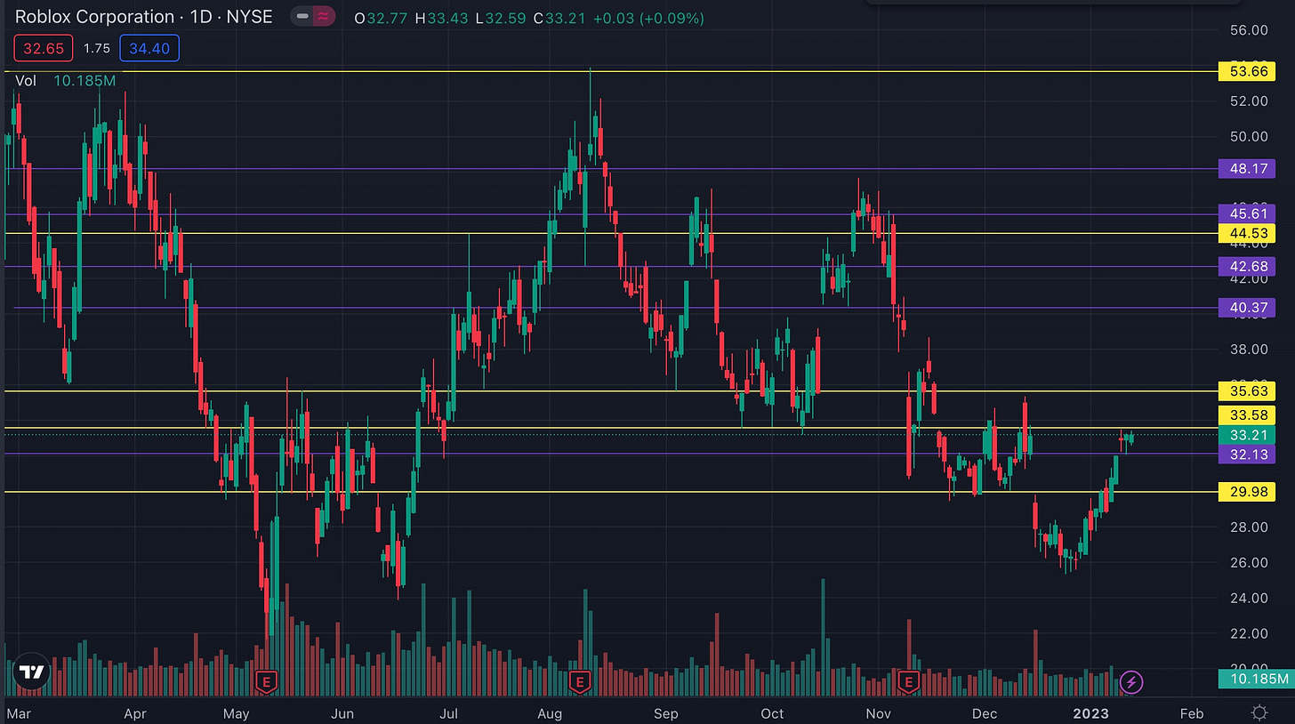This screenshot has width=1295, height=724.
Task: Click the Dec label on time axis
Action: pos(985,713)
